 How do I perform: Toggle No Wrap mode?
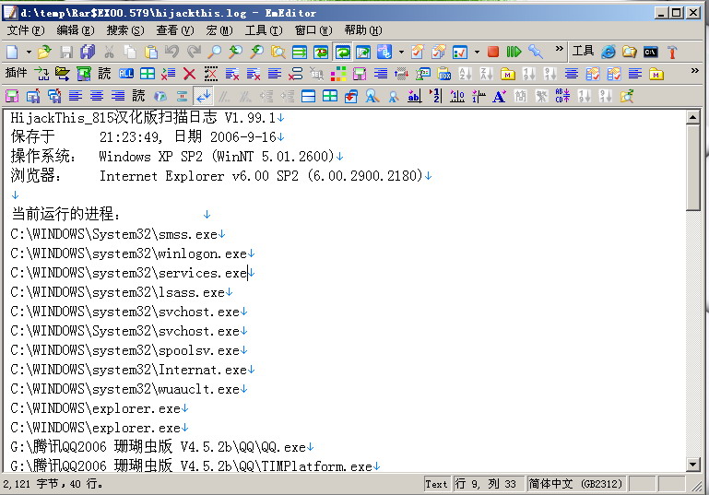click(300, 52)
